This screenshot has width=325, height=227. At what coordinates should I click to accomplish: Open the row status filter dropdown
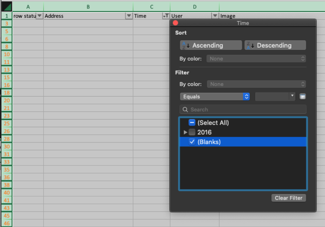pyautogui.click(x=39, y=16)
